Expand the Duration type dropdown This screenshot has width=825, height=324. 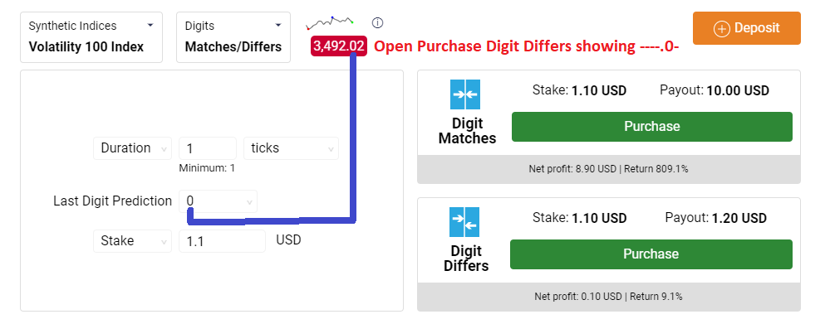point(133,148)
